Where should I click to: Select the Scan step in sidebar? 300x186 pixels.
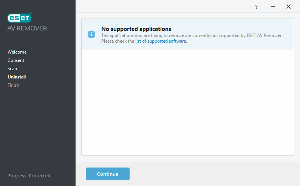[x=12, y=69]
